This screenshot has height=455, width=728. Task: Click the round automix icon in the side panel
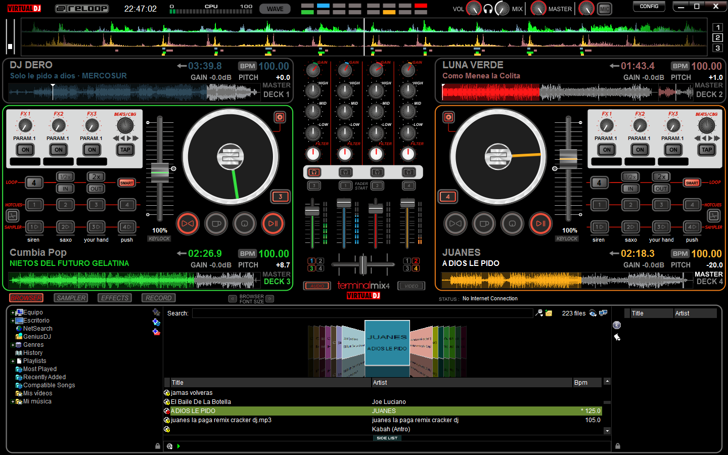point(617,325)
